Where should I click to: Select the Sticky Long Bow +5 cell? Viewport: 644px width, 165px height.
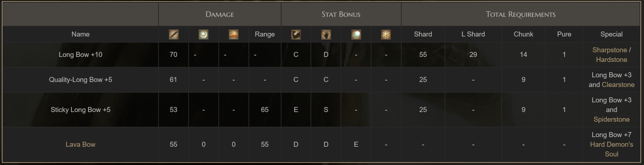click(80, 110)
